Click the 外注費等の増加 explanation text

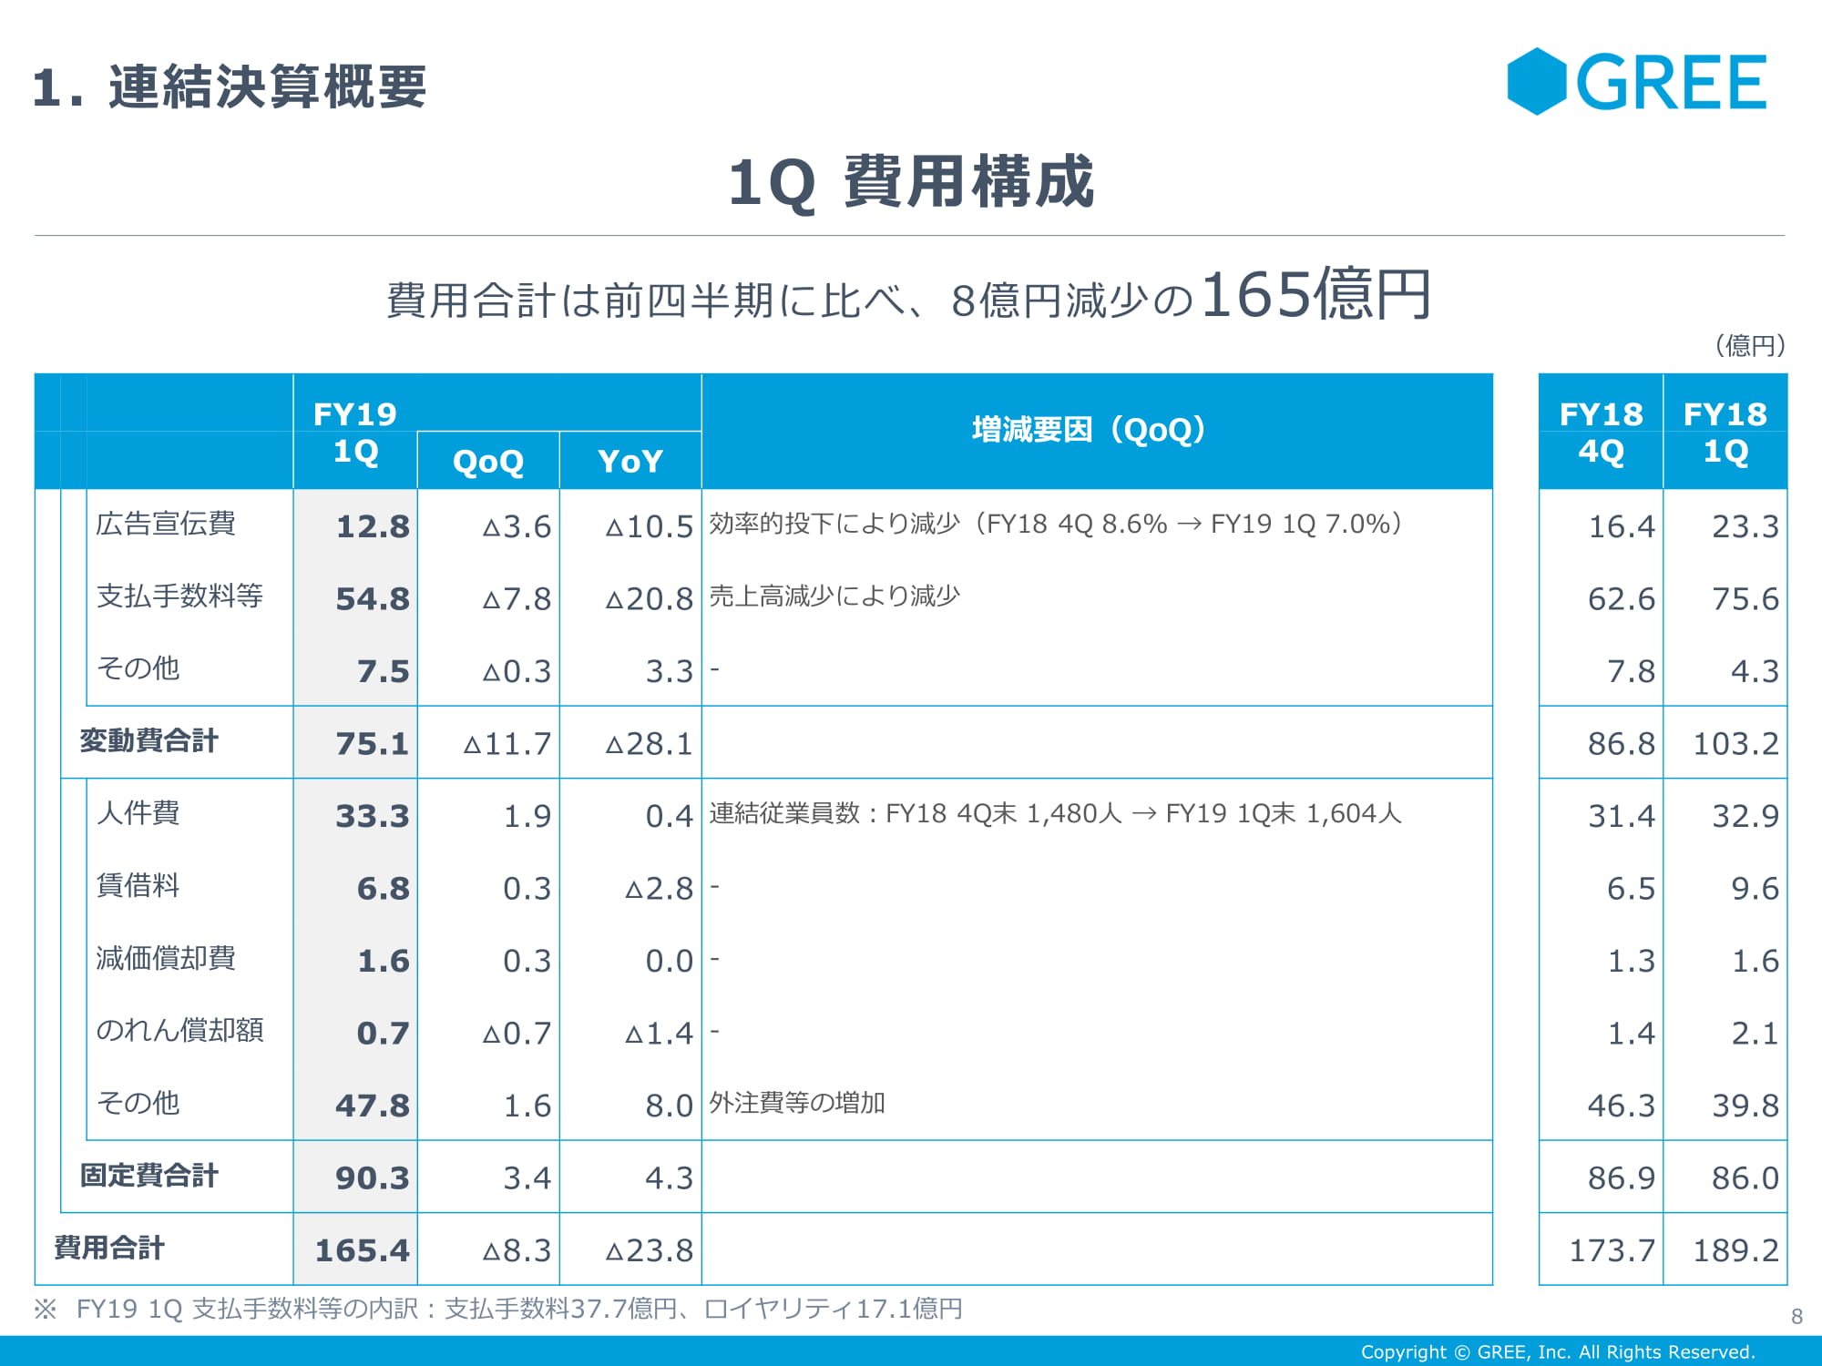pos(797,1103)
